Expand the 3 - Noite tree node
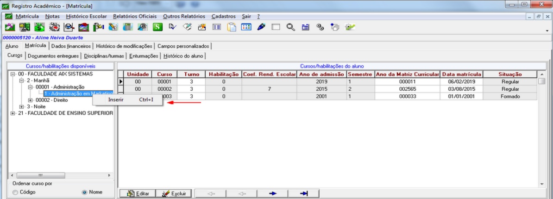553x199 pixels. (x=21, y=107)
